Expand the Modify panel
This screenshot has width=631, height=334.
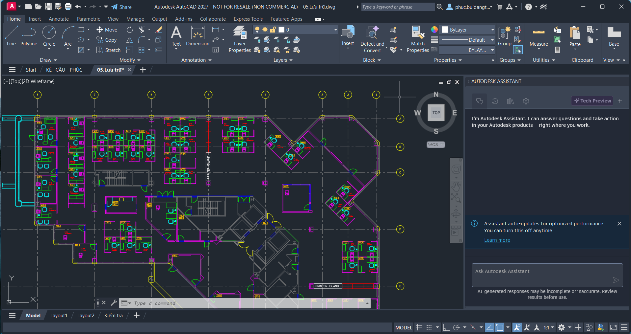point(130,60)
